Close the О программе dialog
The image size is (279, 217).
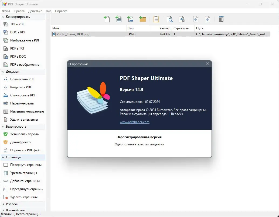tap(207, 64)
